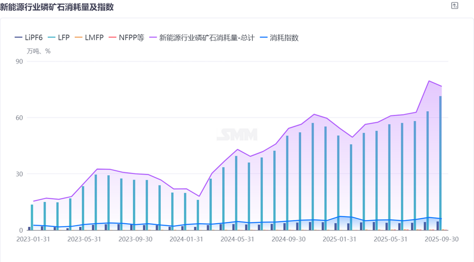Click the SMM watermark in the chart
The image size is (474, 262).
[x=237, y=135]
